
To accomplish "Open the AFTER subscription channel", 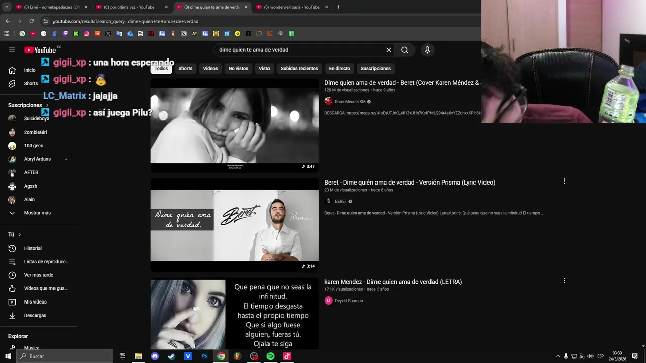I will pos(31,172).
